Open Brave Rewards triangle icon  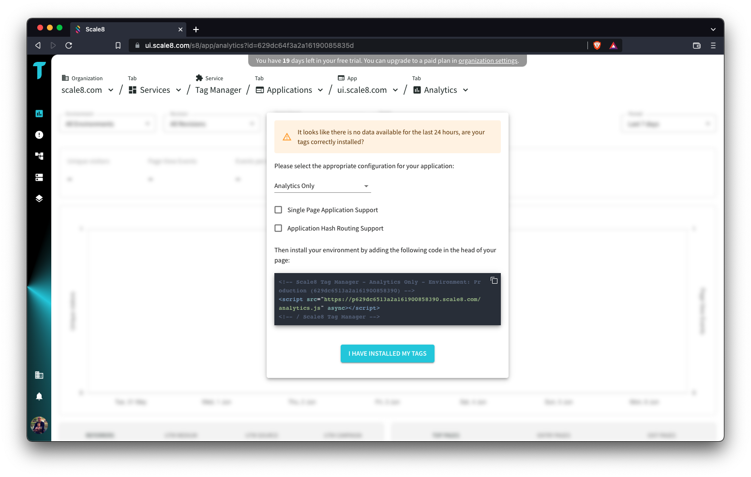(x=614, y=45)
